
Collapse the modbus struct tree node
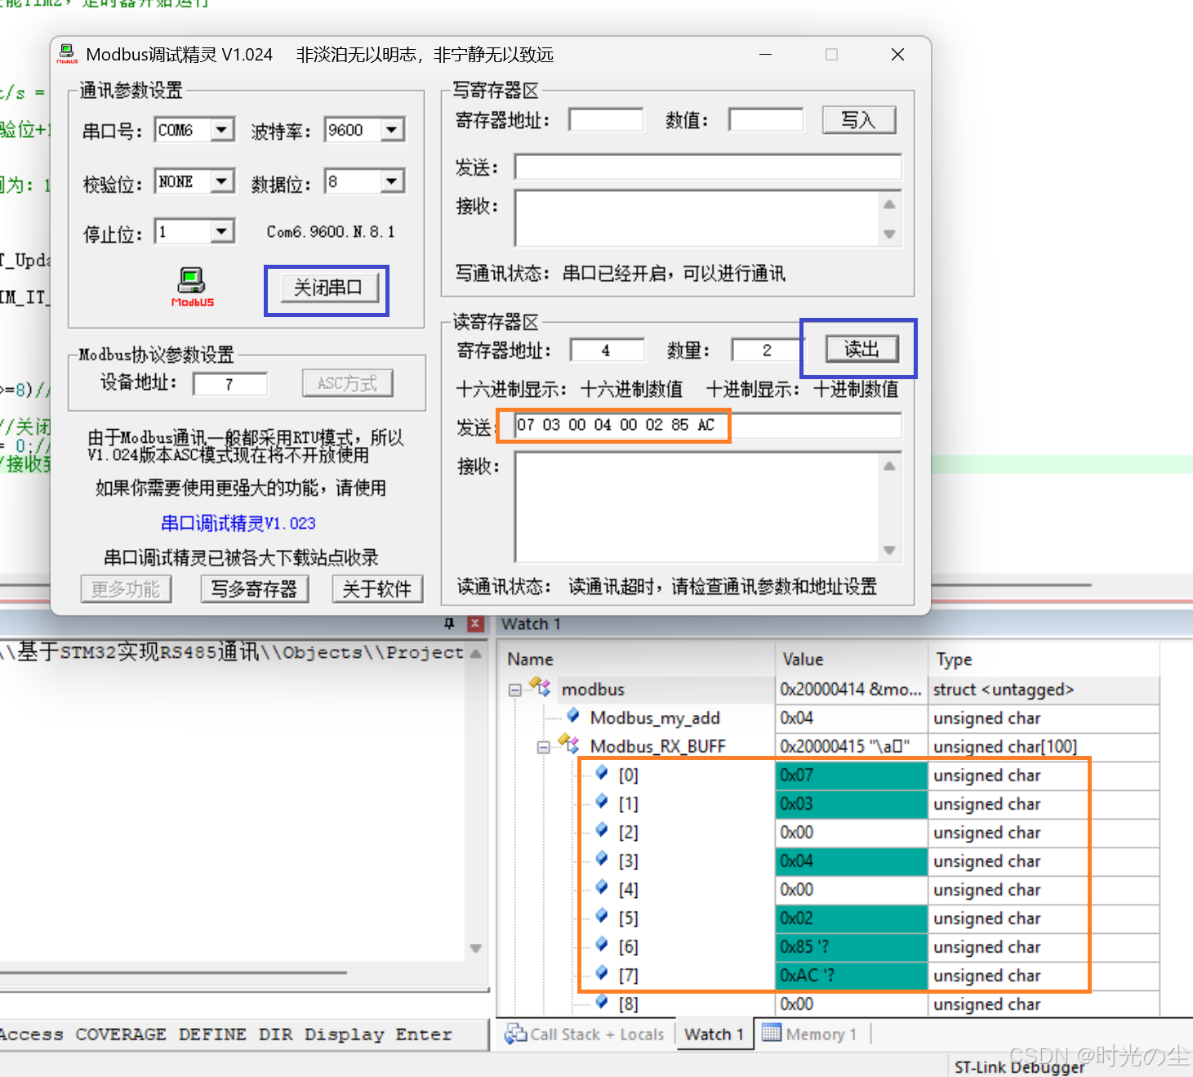point(515,690)
